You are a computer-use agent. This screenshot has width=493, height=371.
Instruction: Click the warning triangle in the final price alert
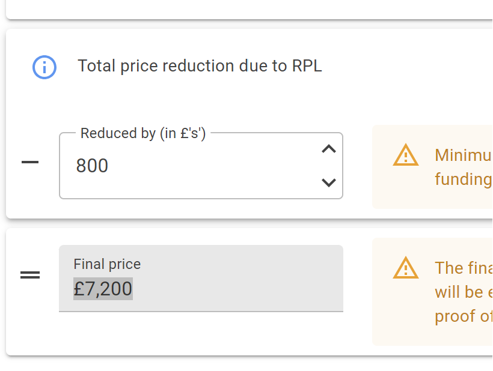click(x=406, y=268)
